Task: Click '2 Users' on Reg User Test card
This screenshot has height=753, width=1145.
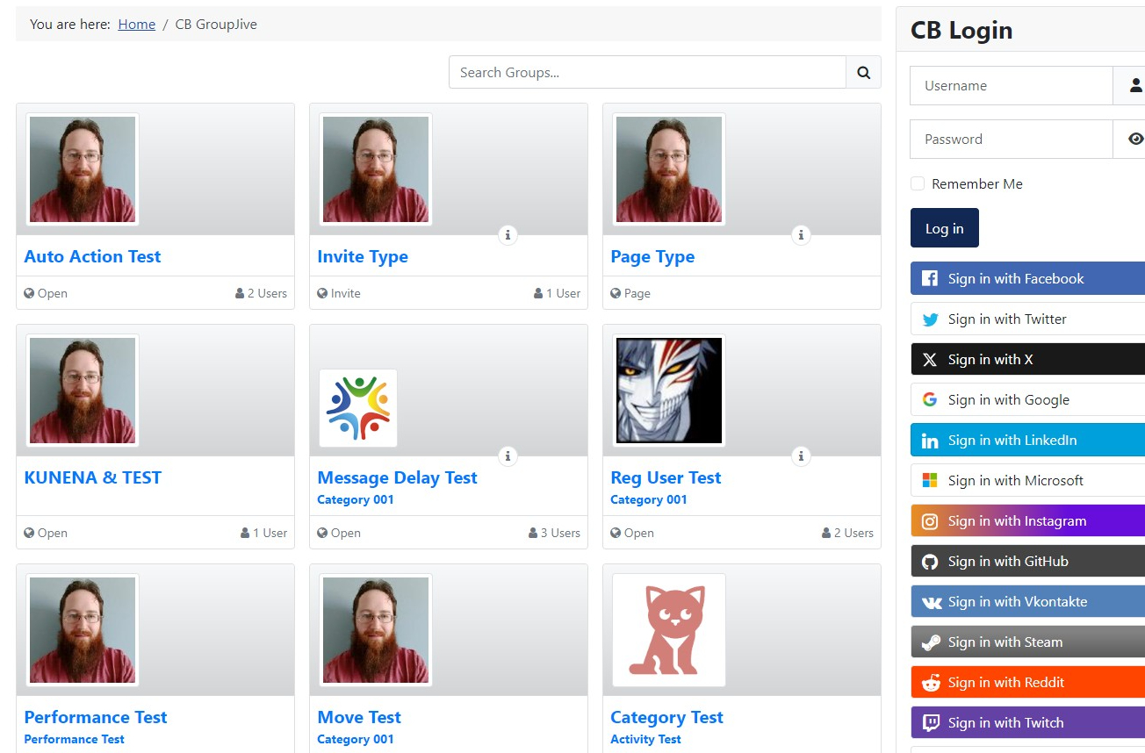Action: [x=847, y=533]
